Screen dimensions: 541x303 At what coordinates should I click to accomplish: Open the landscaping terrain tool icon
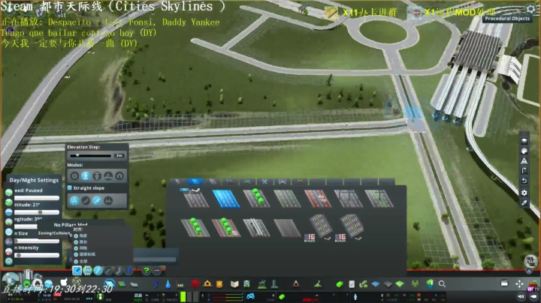318,284
